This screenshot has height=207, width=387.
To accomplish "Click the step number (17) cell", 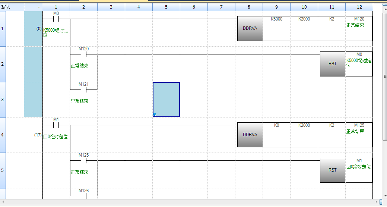I will [38, 135].
